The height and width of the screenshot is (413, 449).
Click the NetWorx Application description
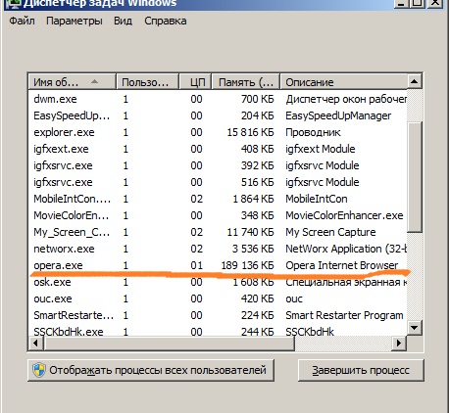[x=346, y=249]
